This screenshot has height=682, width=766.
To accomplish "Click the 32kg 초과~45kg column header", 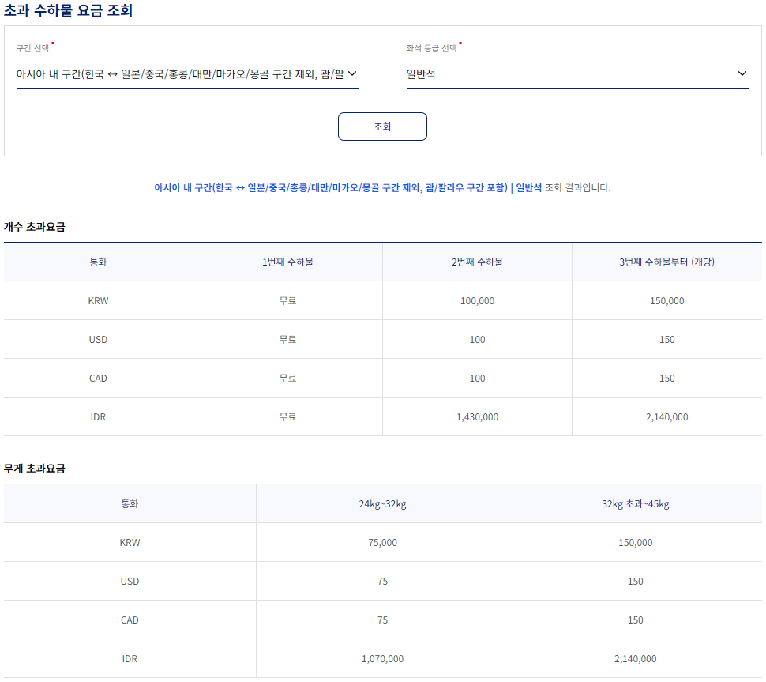I will (x=635, y=503).
